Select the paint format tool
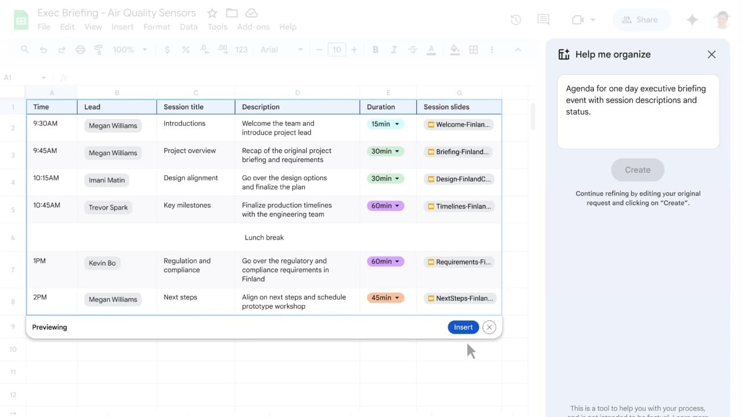The height and width of the screenshot is (417, 741). (98, 50)
